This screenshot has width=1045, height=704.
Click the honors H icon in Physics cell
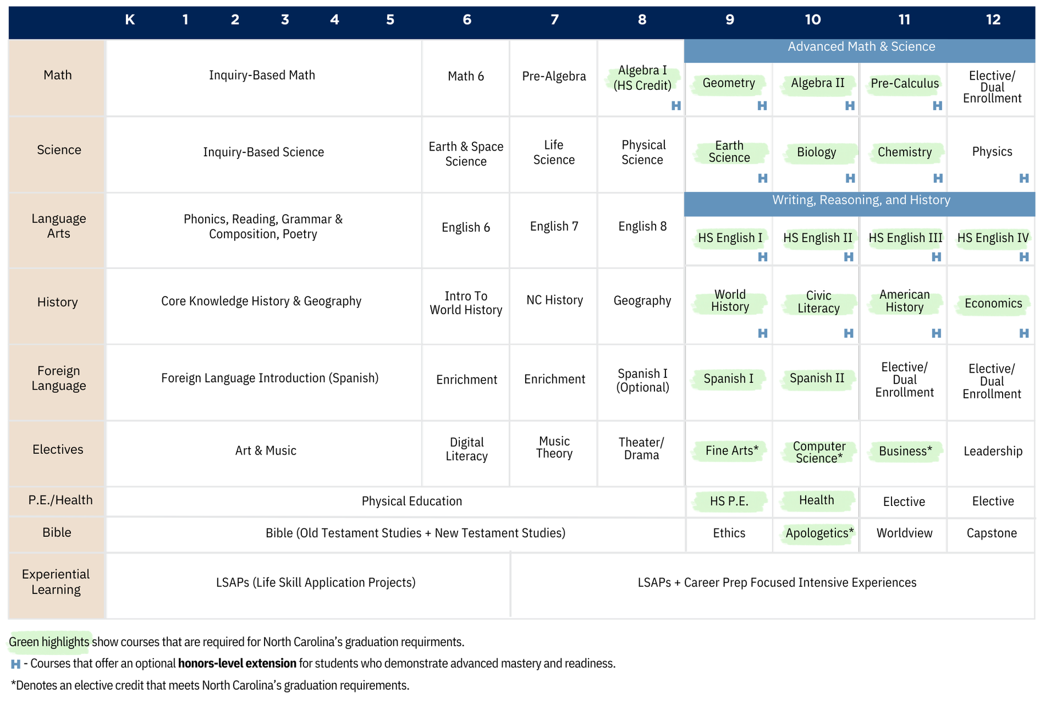point(1024,179)
